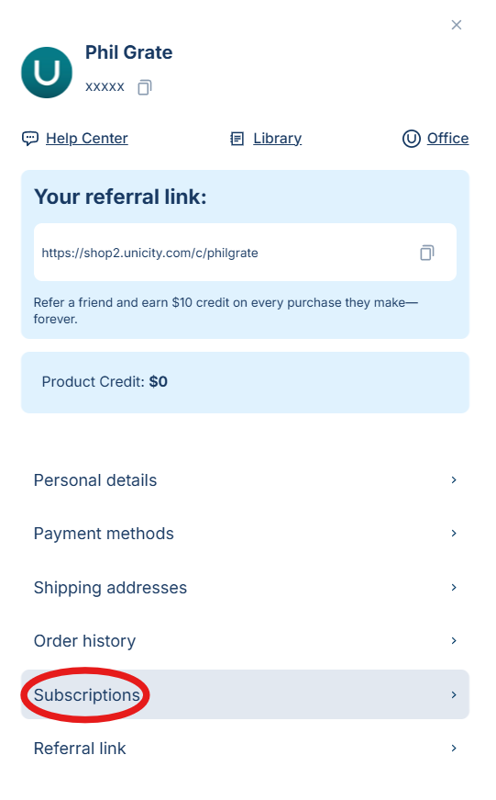Screen dimensions: 496x800
Task: Click the Office U logo icon
Action: (x=412, y=139)
